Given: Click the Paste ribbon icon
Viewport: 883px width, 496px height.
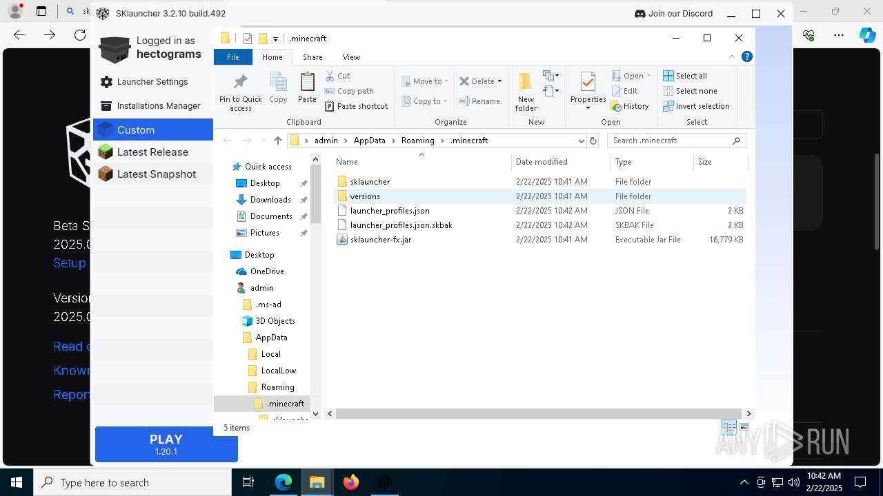Looking at the screenshot, I should point(307,87).
